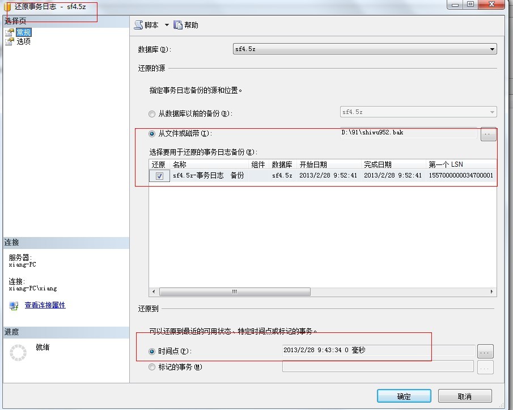Click the 组件 column header
This screenshot has width=513, height=410.
(258, 164)
